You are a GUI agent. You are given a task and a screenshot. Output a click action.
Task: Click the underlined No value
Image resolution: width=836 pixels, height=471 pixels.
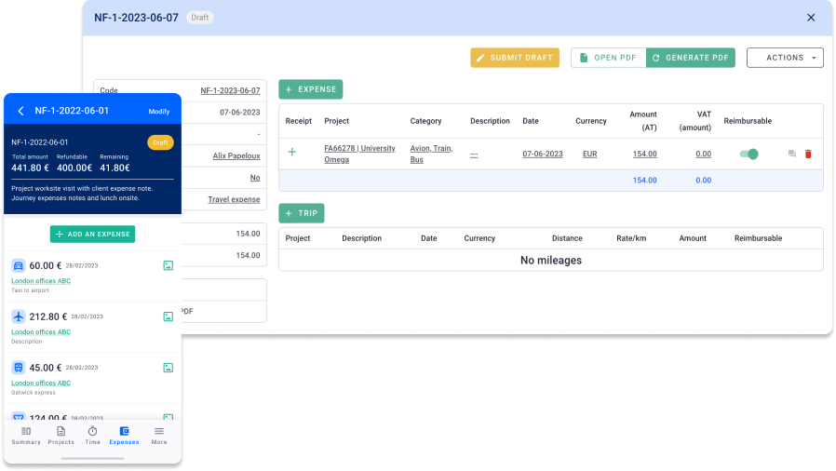pyautogui.click(x=255, y=178)
